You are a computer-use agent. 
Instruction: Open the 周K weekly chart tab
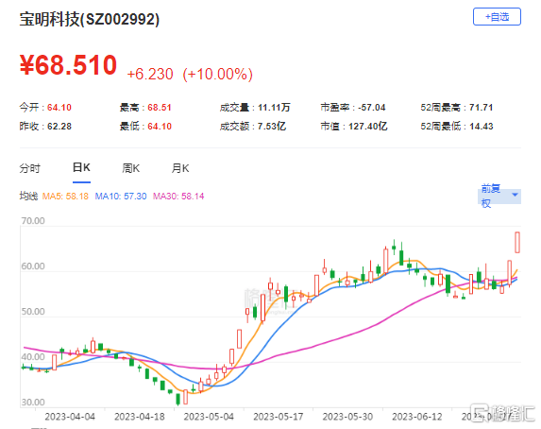130,168
